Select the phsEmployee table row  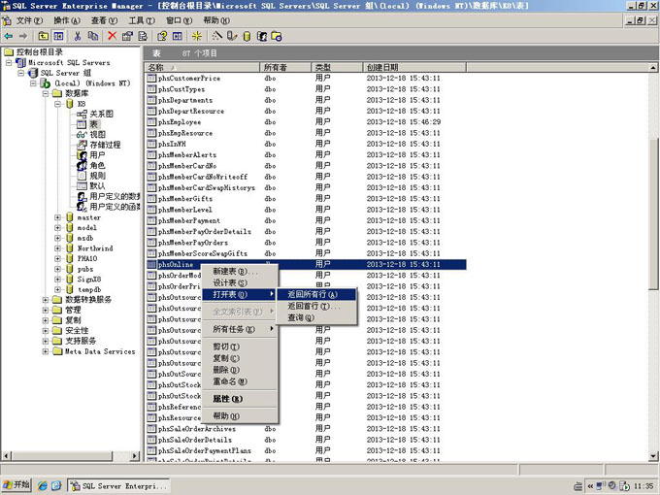(x=181, y=122)
